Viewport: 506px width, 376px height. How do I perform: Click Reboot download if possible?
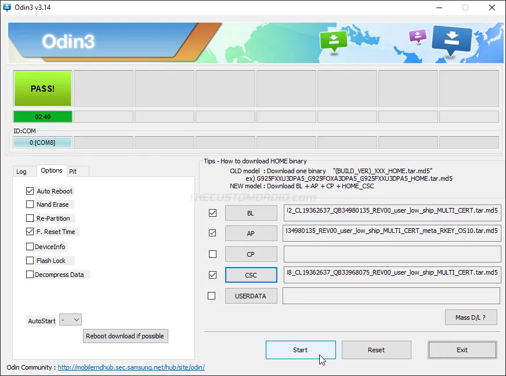(x=125, y=336)
